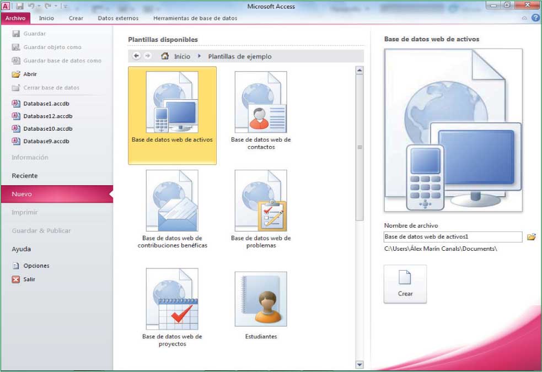Image resolution: width=542 pixels, height=372 pixels.
Task: Click the template list scroll down arrow
Action: point(359,364)
